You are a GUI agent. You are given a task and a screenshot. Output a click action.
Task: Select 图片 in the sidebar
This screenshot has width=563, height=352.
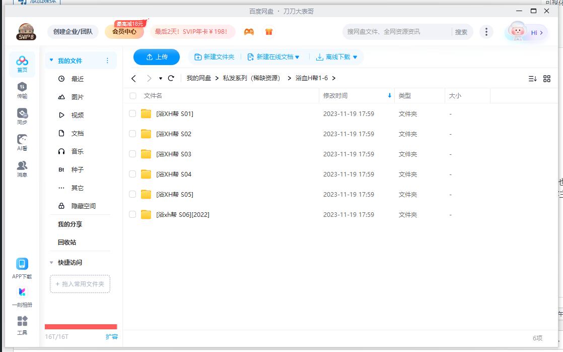77,97
